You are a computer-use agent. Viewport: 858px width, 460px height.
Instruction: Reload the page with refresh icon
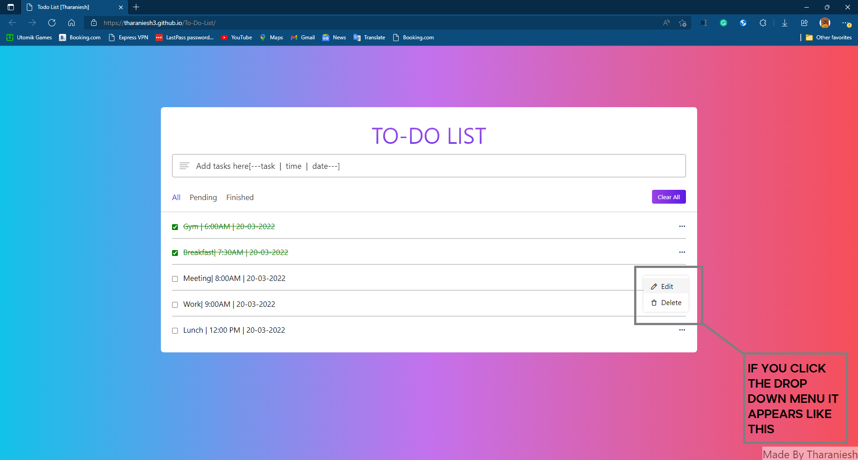point(52,23)
